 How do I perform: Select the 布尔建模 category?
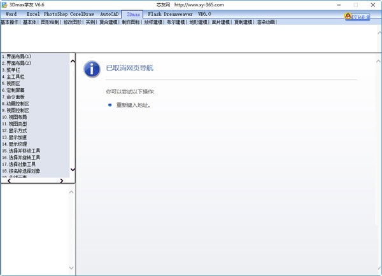(x=176, y=22)
